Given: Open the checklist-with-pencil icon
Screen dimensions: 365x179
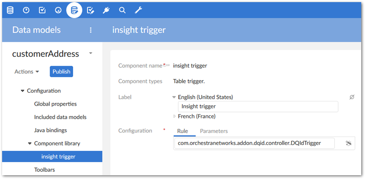Looking at the screenshot, I should pyautogui.click(x=90, y=10).
